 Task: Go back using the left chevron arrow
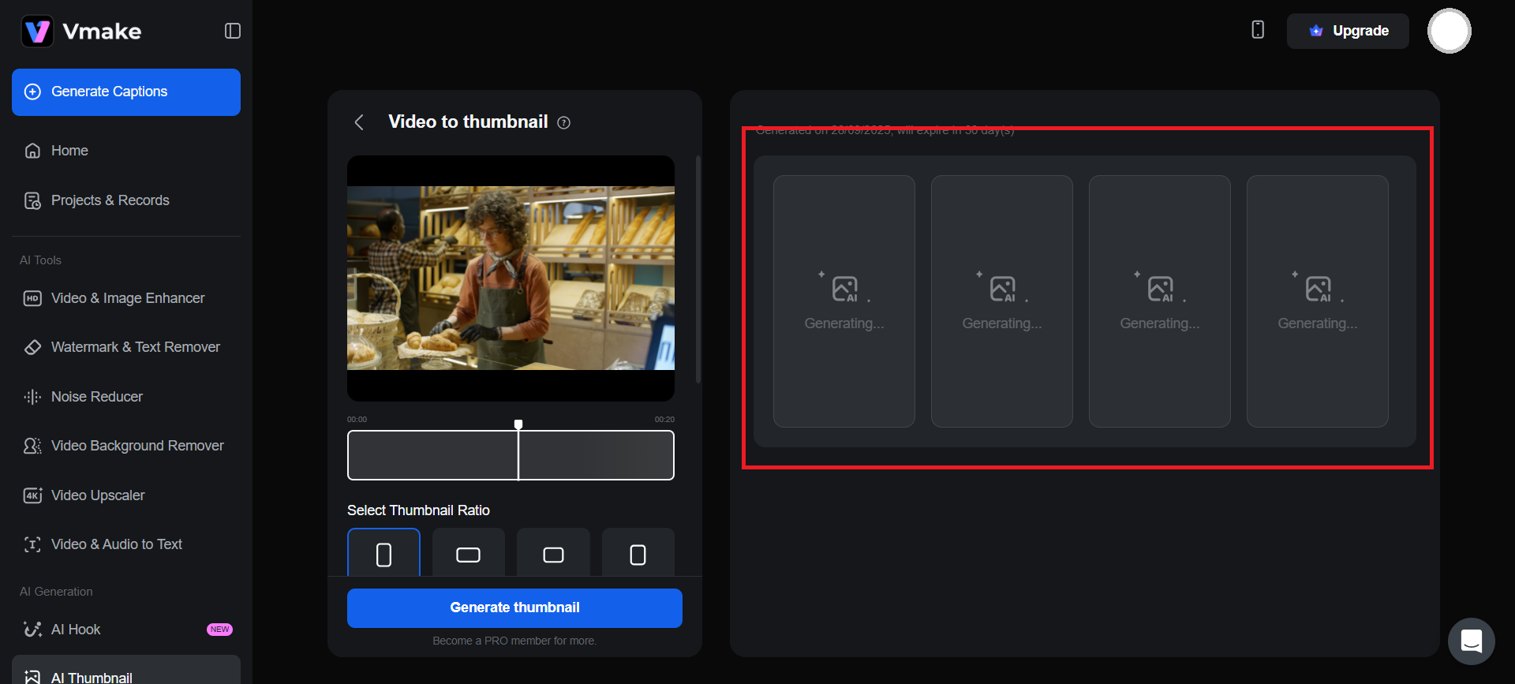359,122
